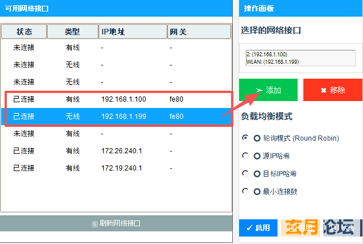363x244 pixels.
Task: Click the blue 启用 (Enable) button
Action: click(258, 227)
